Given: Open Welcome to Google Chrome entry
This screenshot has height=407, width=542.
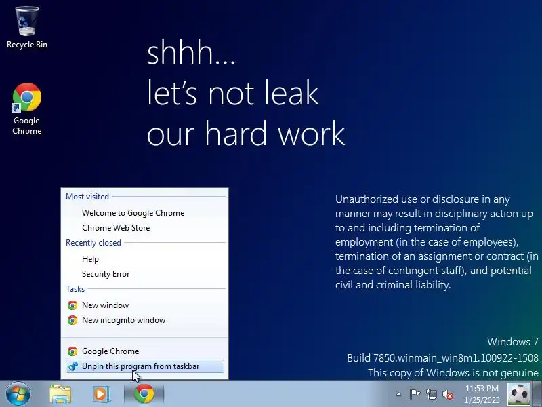Looking at the screenshot, I should pyautogui.click(x=144, y=213).
